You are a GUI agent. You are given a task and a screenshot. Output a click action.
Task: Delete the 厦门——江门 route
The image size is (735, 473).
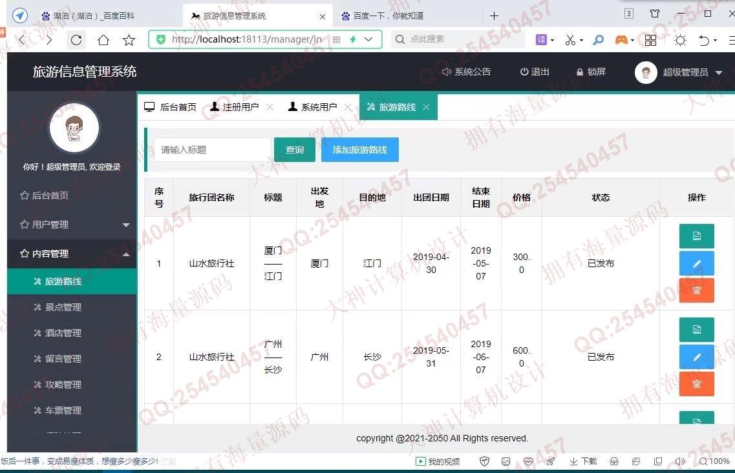[697, 290]
